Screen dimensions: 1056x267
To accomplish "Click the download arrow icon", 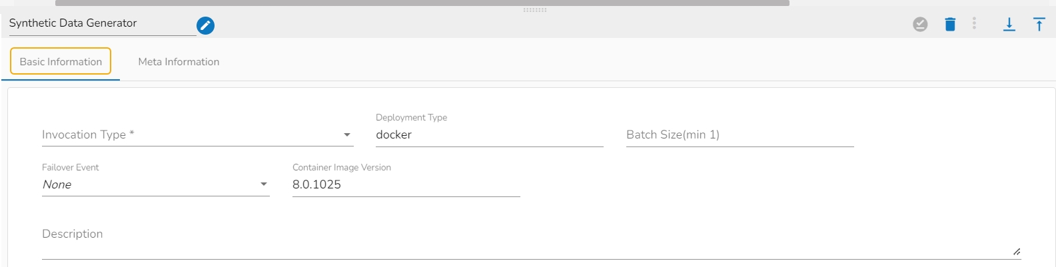I will (1009, 25).
